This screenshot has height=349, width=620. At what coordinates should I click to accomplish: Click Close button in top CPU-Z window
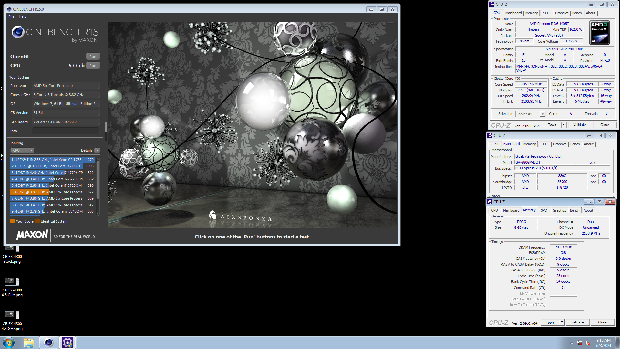604,125
